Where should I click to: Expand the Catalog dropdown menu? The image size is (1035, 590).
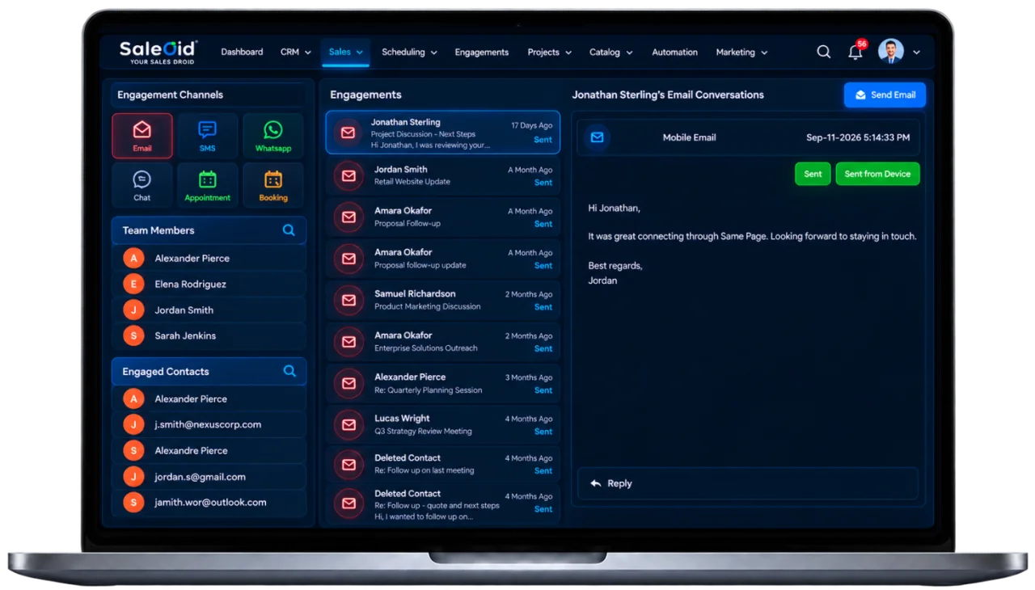pos(611,52)
